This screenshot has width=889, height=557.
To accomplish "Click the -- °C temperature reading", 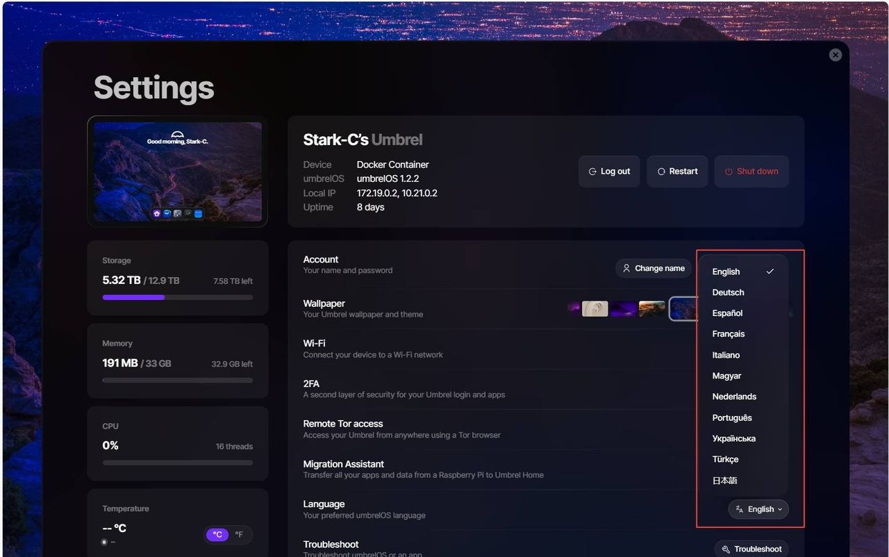I will (115, 529).
